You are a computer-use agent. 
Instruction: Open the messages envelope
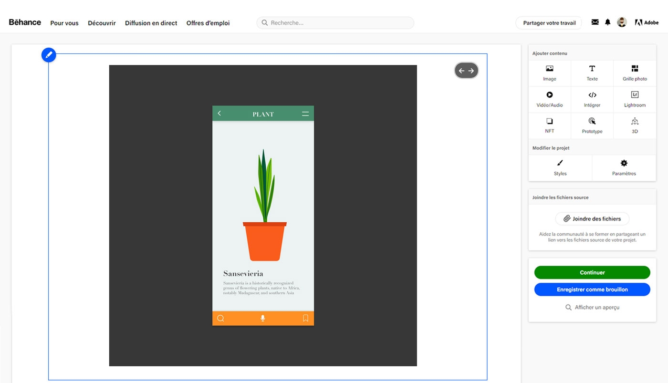595,22
